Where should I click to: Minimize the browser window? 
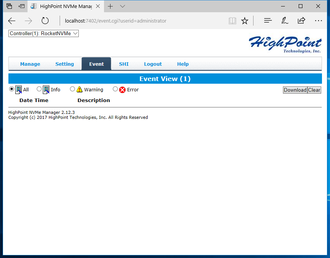point(283,6)
